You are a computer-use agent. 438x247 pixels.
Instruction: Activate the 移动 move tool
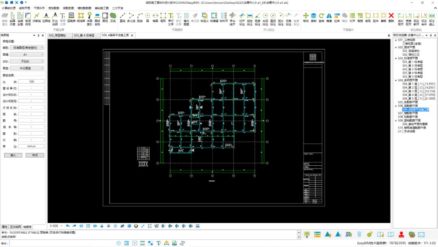[305, 17]
